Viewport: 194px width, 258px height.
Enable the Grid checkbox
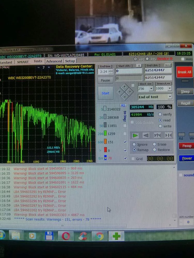click(x=133, y=159)
